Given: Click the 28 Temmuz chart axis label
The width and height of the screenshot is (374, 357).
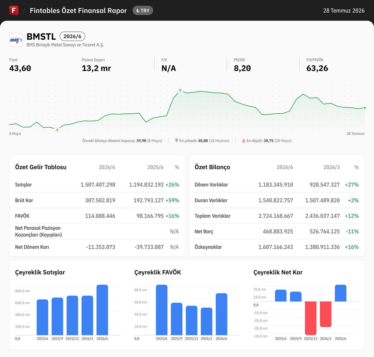Looking at the screenshot, I should click(x=355, y=134).
